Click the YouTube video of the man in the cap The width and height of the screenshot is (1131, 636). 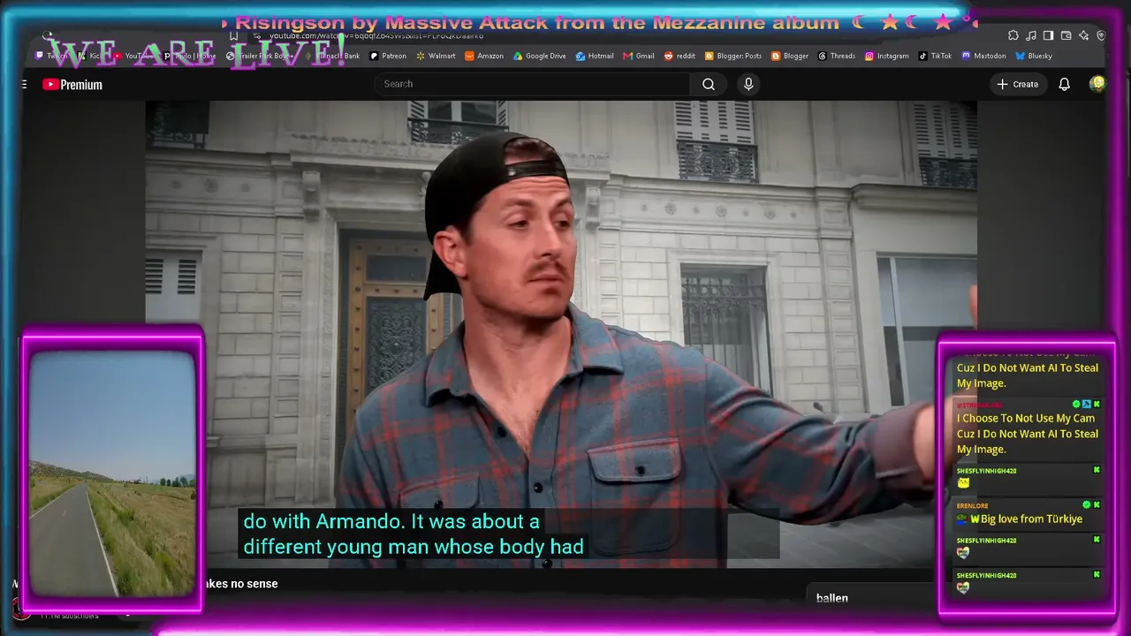coord(561,334)
